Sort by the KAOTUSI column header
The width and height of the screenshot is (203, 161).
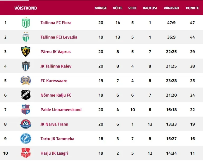pos(150,8)
